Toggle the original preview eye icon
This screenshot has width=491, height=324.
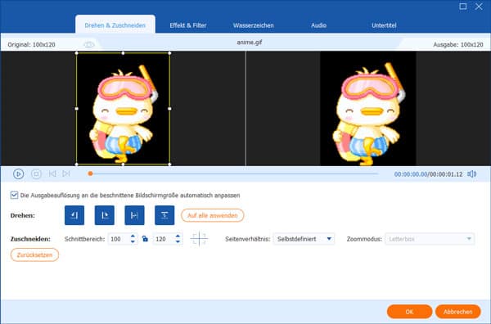89,45
